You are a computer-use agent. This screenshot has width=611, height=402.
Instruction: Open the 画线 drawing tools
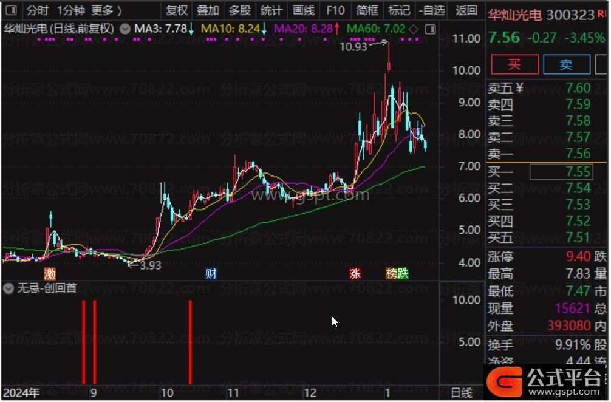coord(303,10)
